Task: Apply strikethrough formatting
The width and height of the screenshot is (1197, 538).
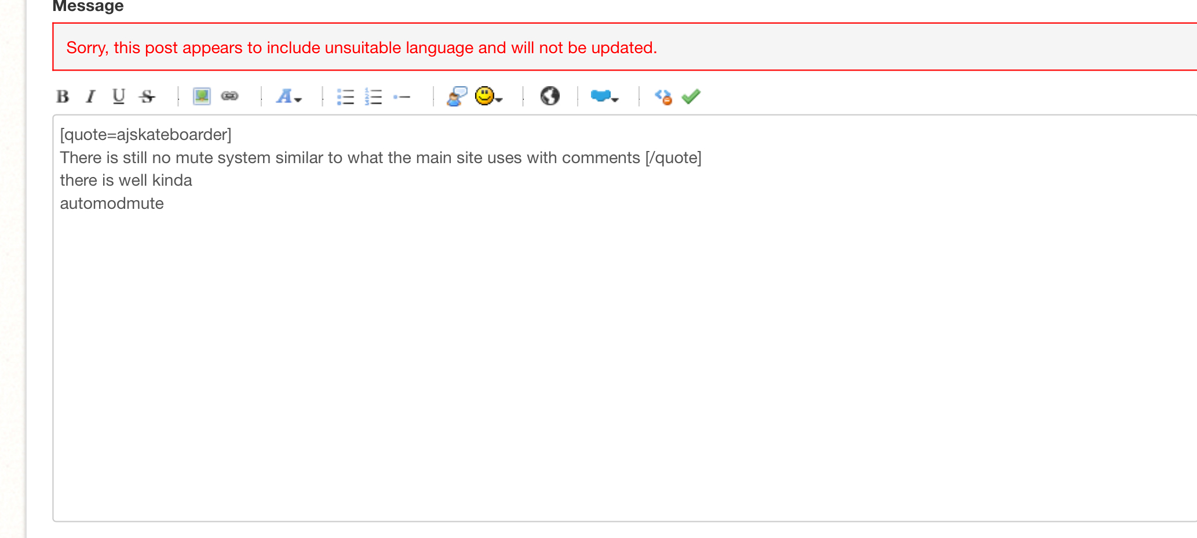Action: [147, 96]
